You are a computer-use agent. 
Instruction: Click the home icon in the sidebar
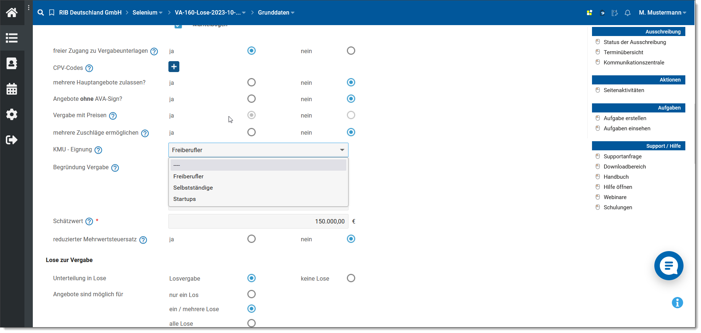(x=12, y=13)
